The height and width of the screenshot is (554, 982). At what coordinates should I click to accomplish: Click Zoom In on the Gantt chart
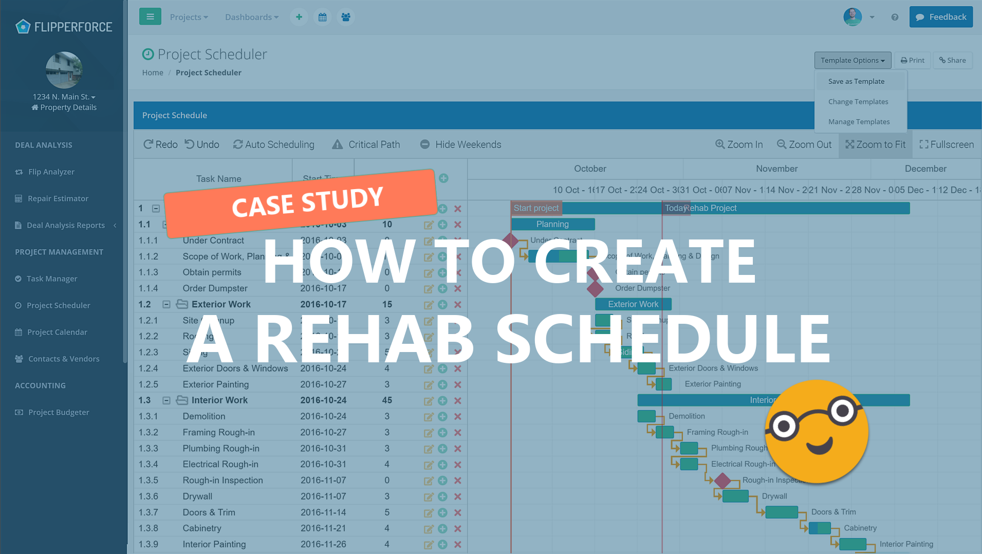(739, 144)
